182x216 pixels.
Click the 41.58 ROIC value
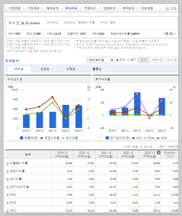[113, 211]
